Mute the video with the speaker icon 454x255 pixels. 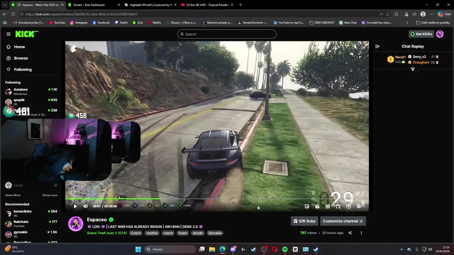(85, 206)
